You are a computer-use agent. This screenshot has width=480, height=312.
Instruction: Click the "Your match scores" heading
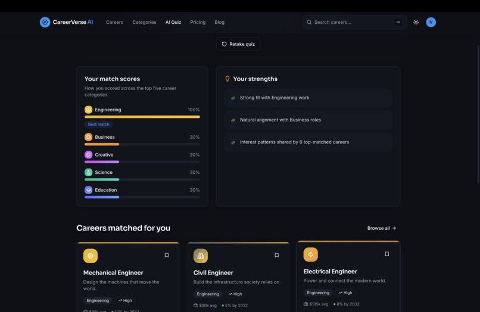point(112,79)
